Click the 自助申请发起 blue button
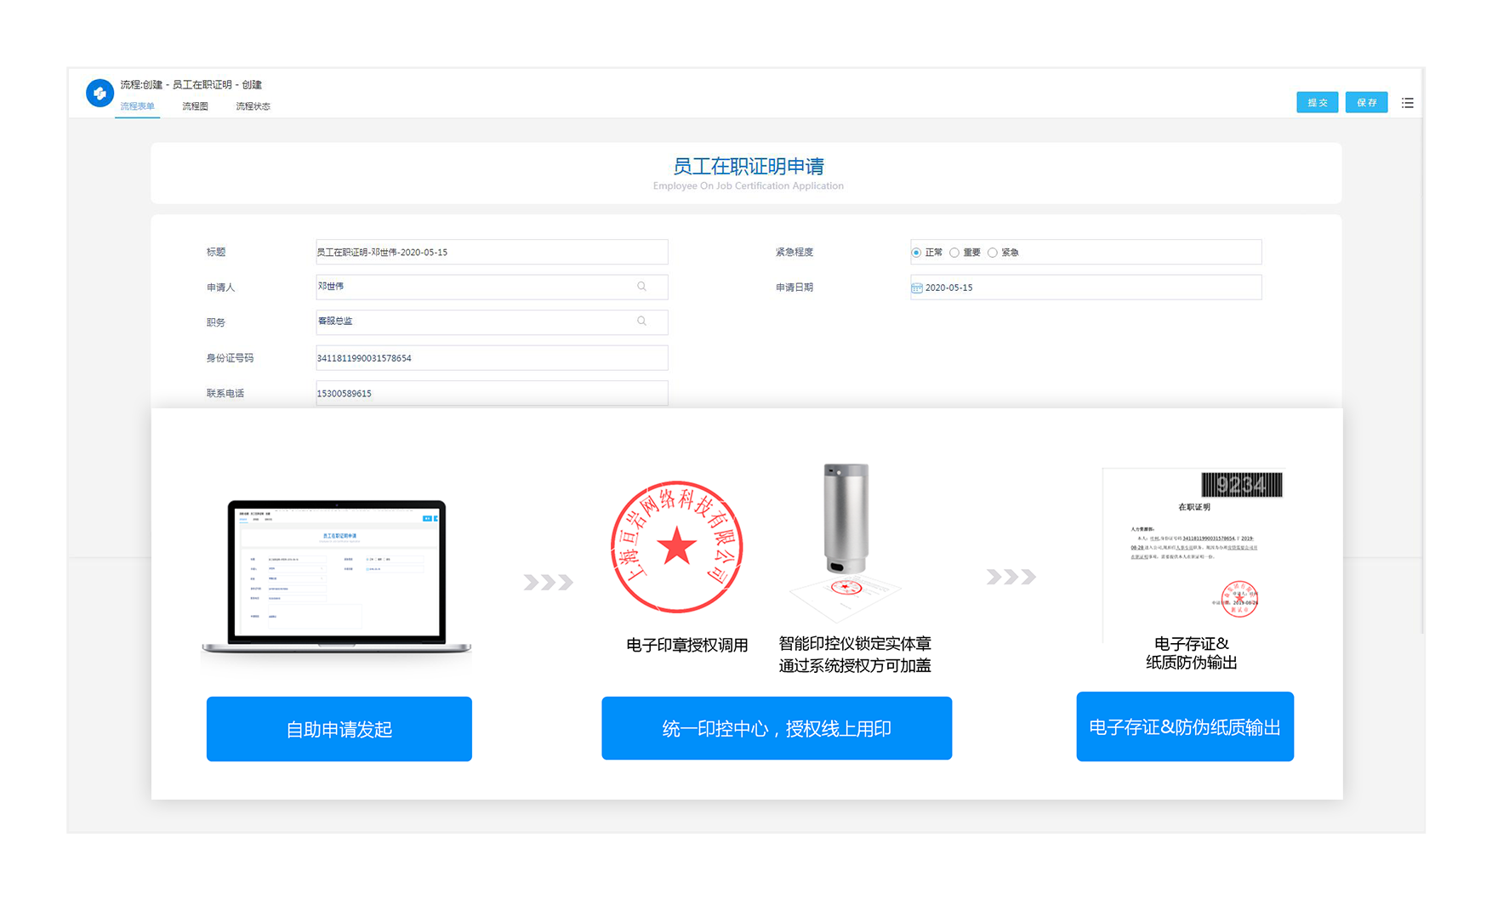Screen dimensions: 1492x900 [x=339, y=729]
